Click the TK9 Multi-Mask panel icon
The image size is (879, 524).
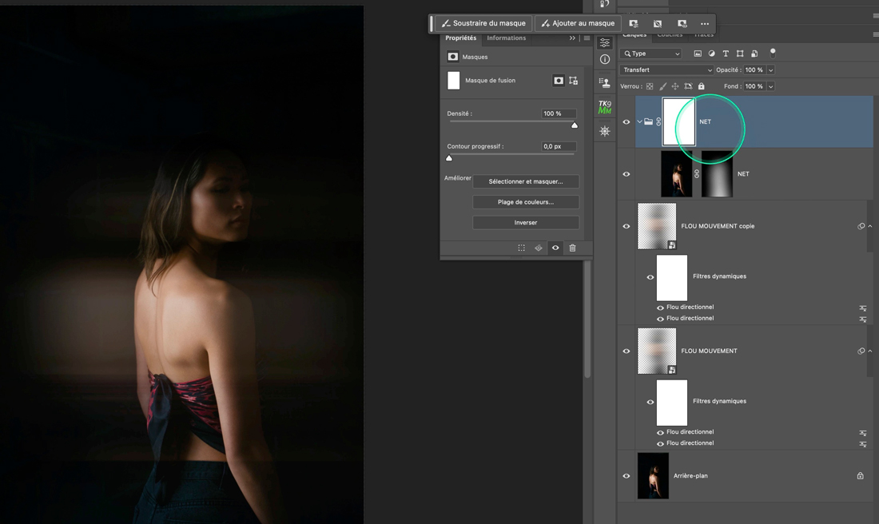point(605,107)
